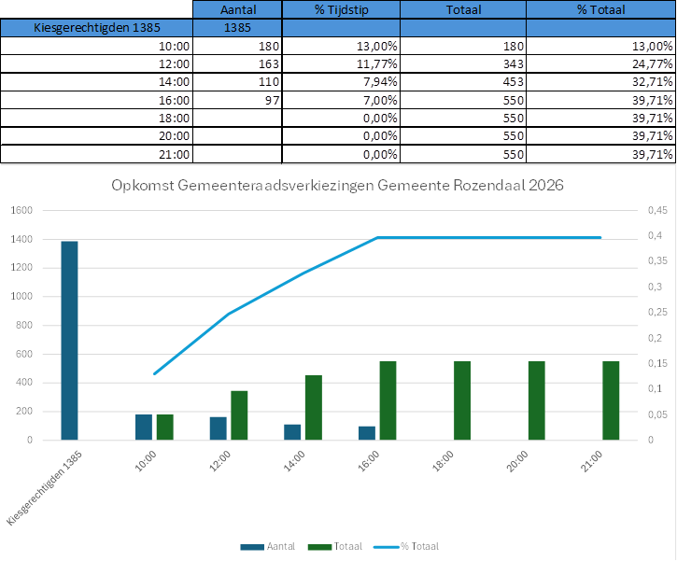Select the 1600 label on left axis
Image resolution: width=677 pixels, height=561 pixels.
tap(20, 210)
